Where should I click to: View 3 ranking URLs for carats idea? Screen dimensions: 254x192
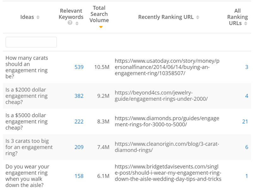coord(246,67)
